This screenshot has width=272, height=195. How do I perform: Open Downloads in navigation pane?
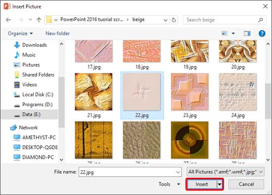(x=35, y=45)
